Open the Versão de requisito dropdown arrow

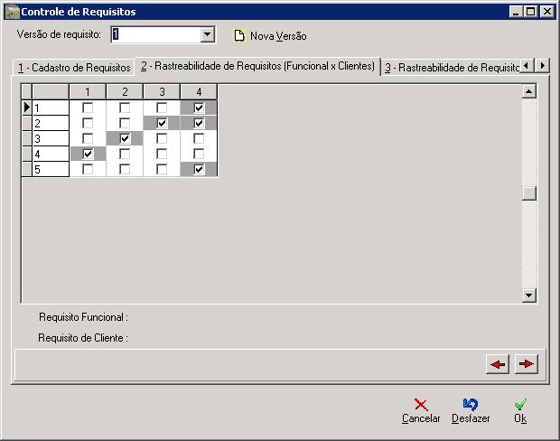point(207,34)
